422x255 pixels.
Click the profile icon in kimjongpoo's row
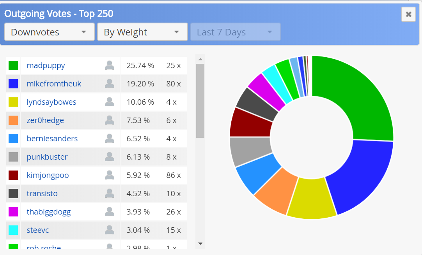(110, 175)
